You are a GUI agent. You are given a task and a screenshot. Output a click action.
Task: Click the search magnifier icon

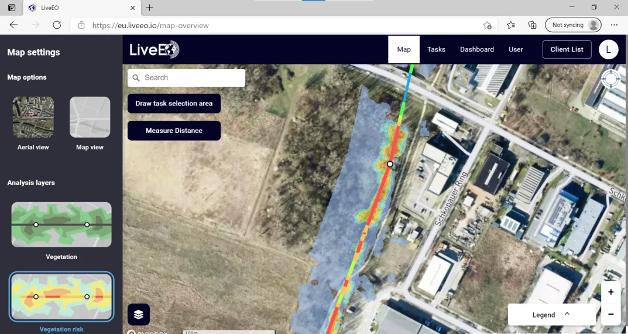(x=136, y=78)
